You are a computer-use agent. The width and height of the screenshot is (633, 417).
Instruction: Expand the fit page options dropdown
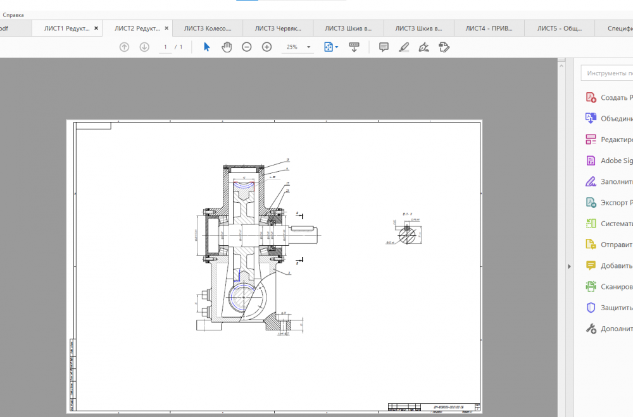pyautogui.click(x=336, y=47)
